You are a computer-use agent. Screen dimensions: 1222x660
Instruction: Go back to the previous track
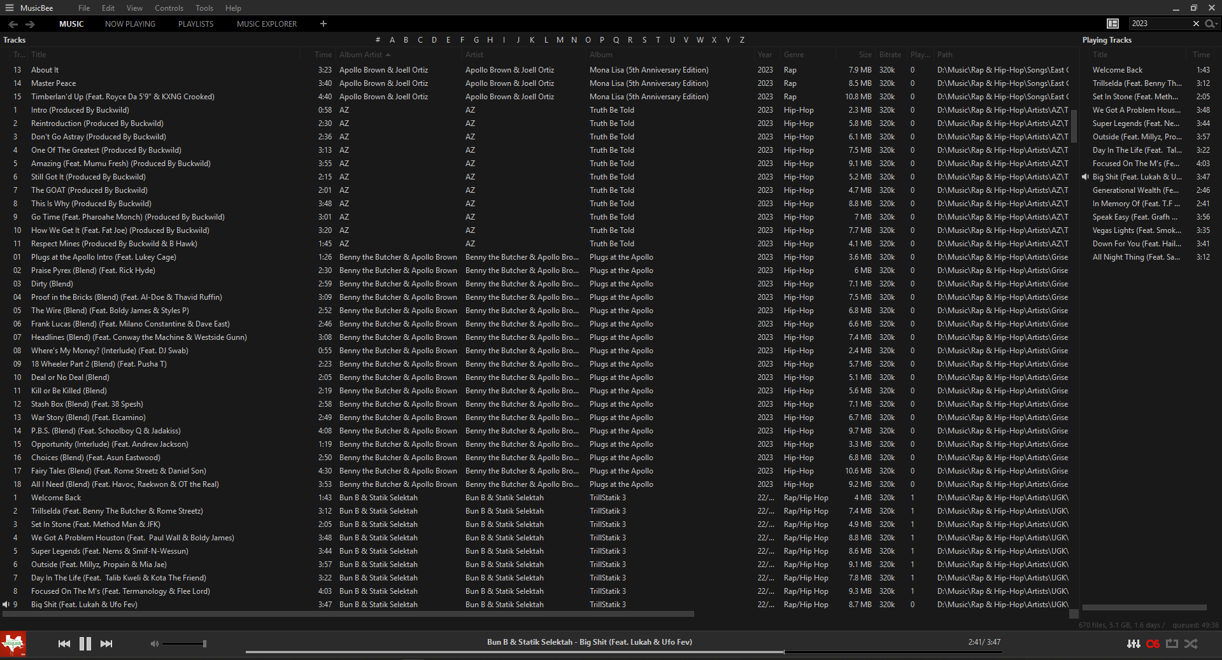[64, 643]
